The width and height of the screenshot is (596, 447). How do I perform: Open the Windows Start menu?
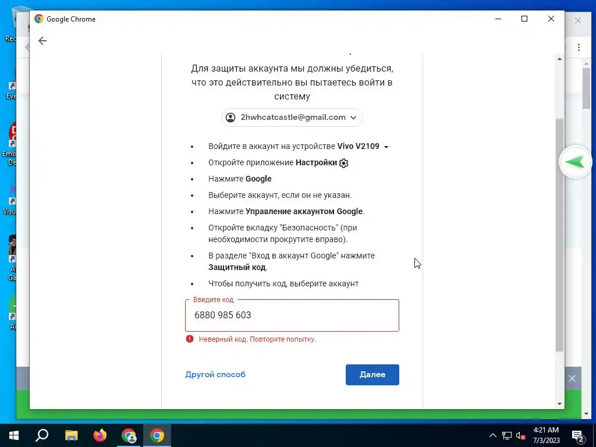(14, 435)
